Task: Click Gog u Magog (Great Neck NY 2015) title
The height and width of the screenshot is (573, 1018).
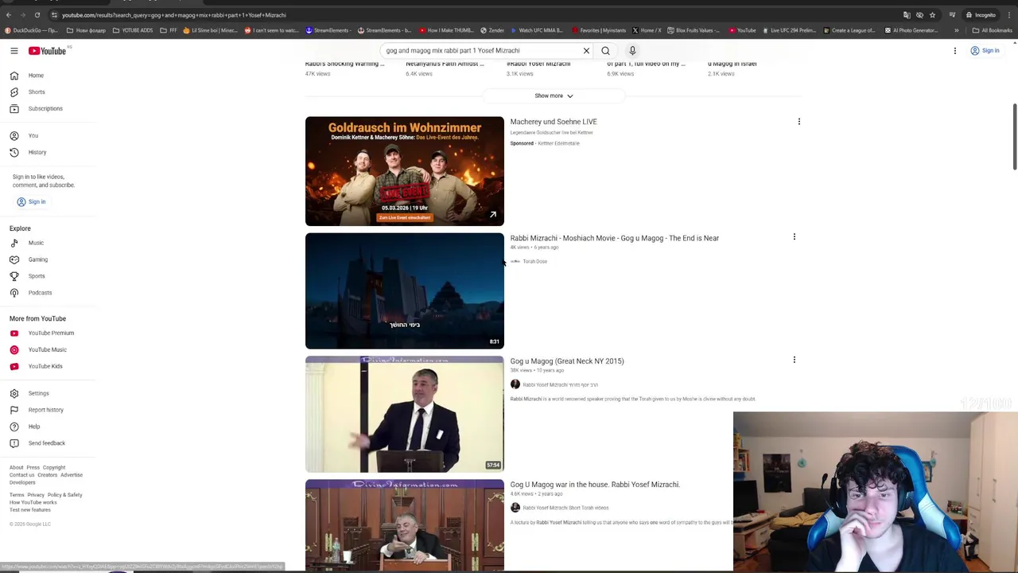Action: pos(567,361)
